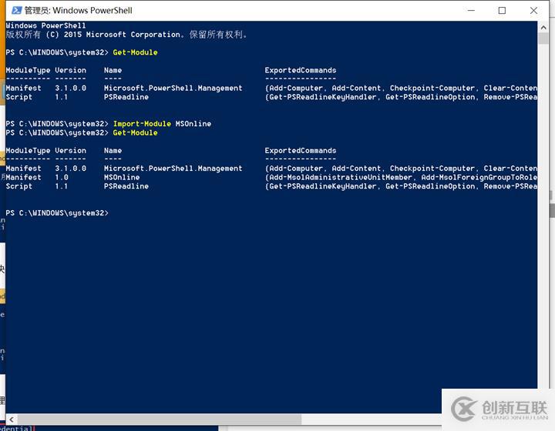The height and width of the screenshot is (431, 555).
Task: Maximize the PowerShell window
Action: click(502, 11)
